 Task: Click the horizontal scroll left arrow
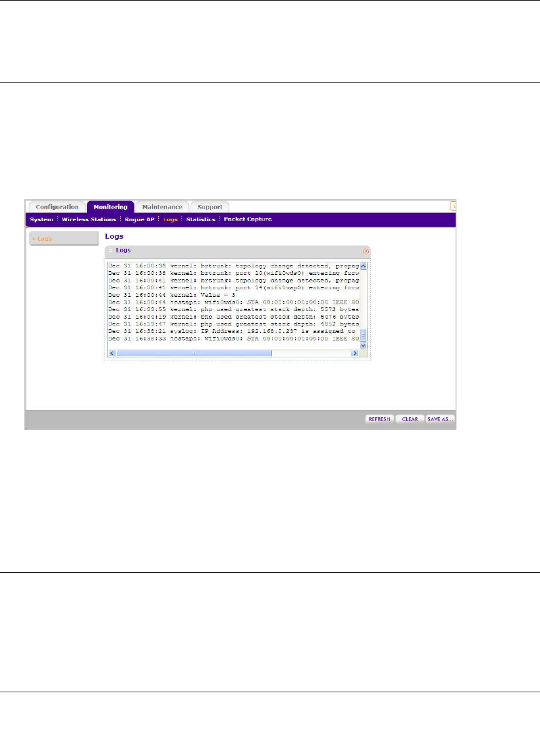112,354
